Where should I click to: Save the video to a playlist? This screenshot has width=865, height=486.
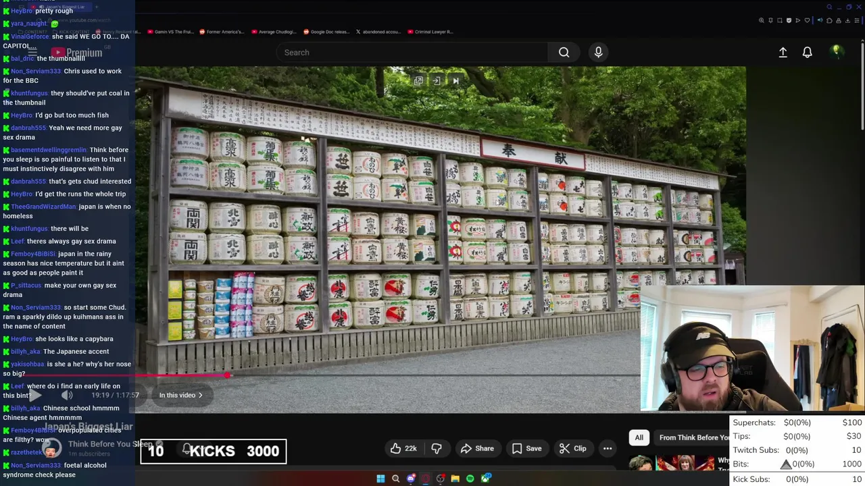tap(526, 448)
